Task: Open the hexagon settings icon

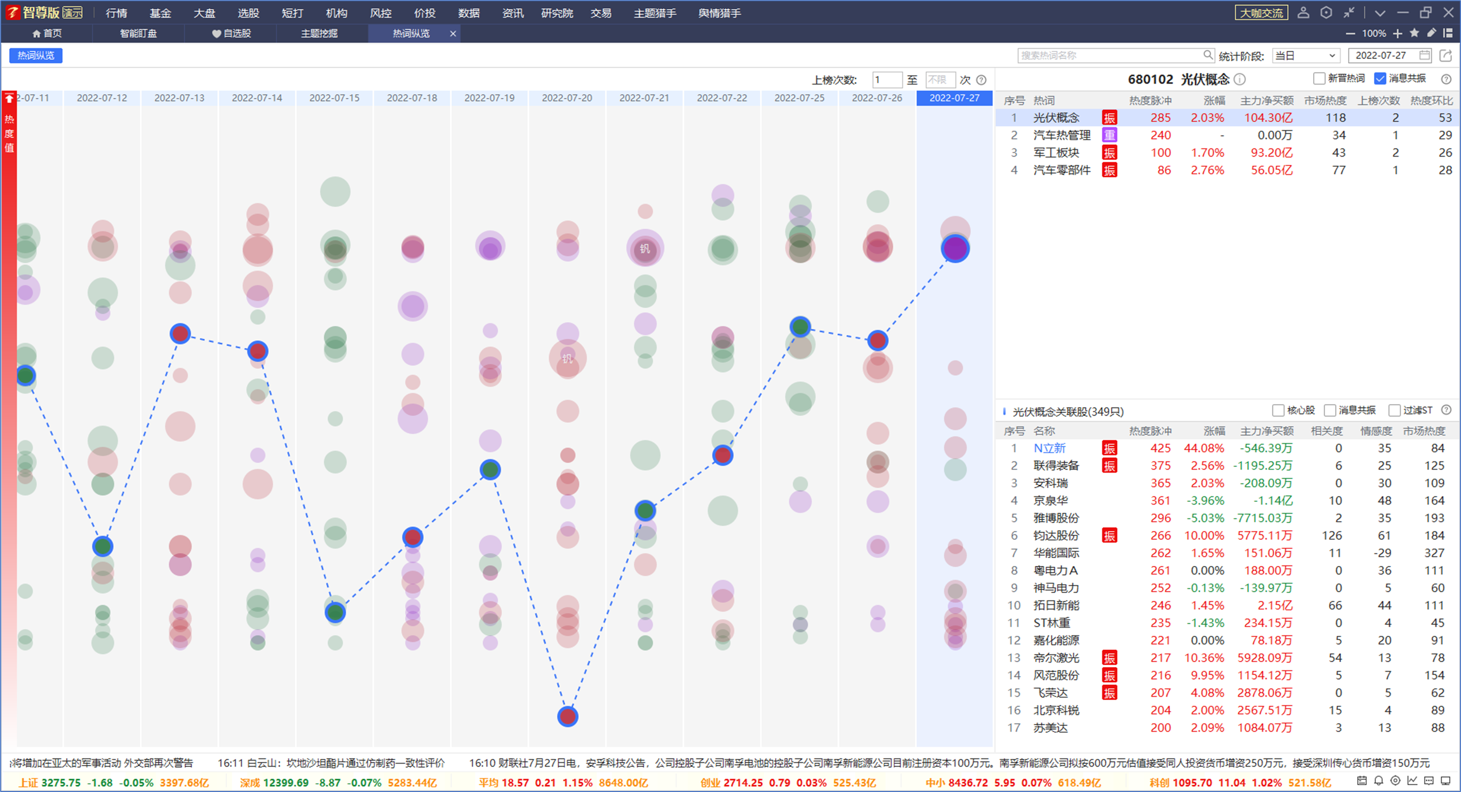Action: [x=1326, y=13]
